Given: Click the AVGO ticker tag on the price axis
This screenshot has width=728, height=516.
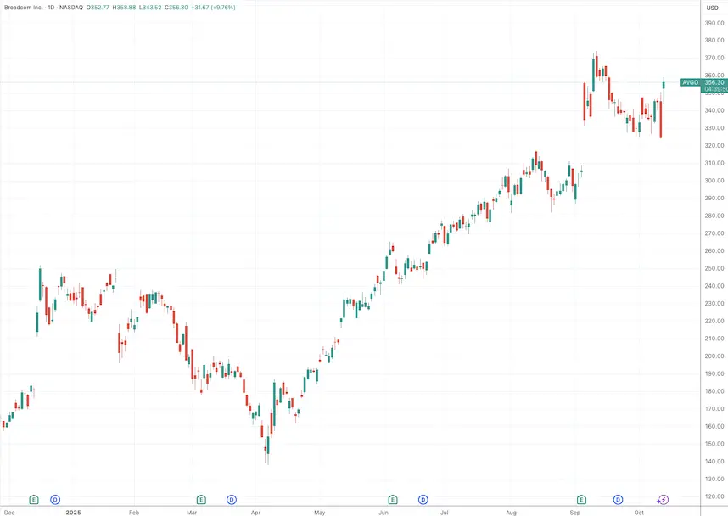Looking at the screenshot, I should point(691,82).
